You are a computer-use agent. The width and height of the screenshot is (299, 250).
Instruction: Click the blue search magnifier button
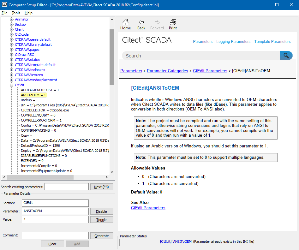tap(286, 56)
